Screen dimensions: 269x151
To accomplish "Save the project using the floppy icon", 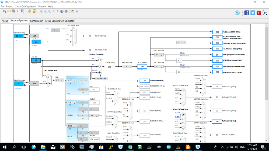I will click(x=18, y=11).
